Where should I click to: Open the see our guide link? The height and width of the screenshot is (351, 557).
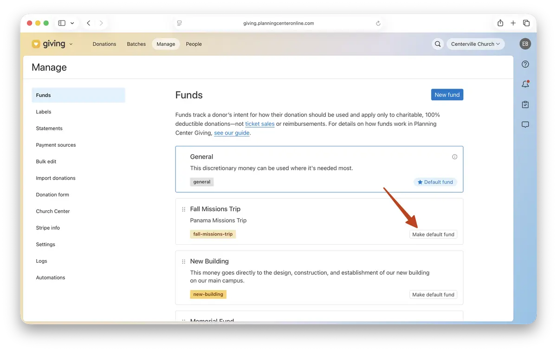coord(232,133)
